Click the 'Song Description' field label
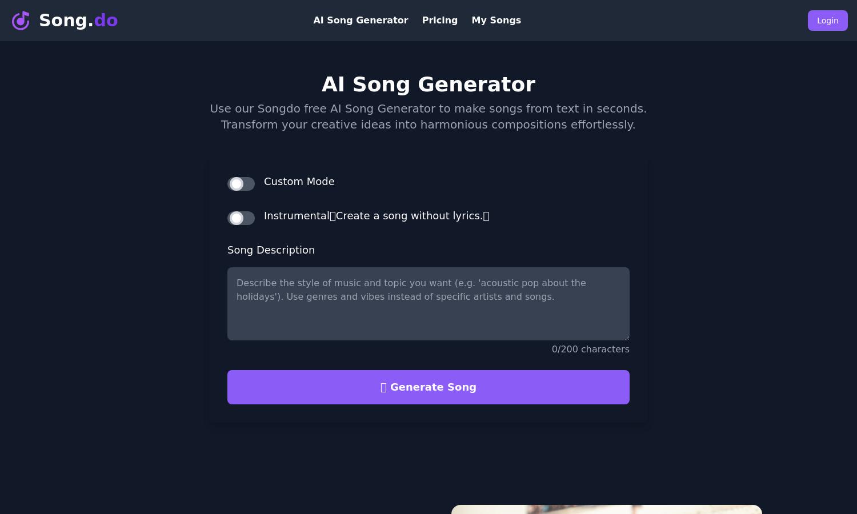 coord(271,250)
